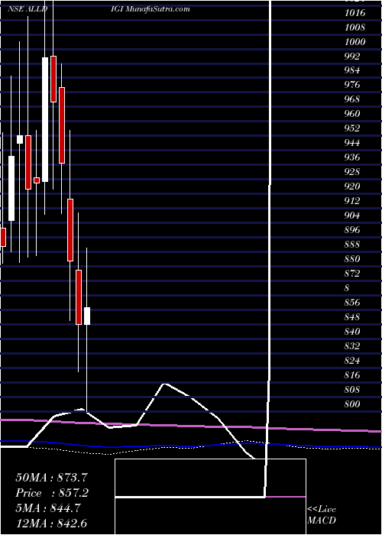Click the 800 price axis label

pos(352,404)
